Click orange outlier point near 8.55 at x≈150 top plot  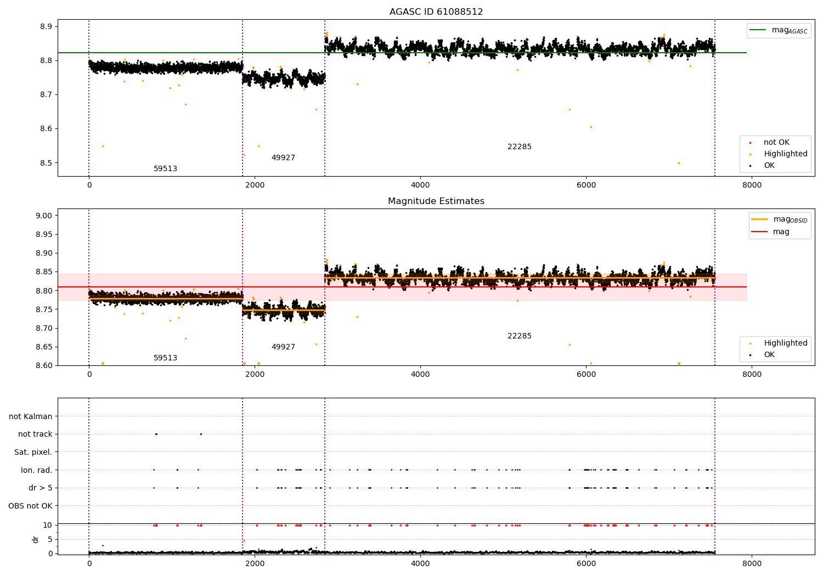[103, 146]
